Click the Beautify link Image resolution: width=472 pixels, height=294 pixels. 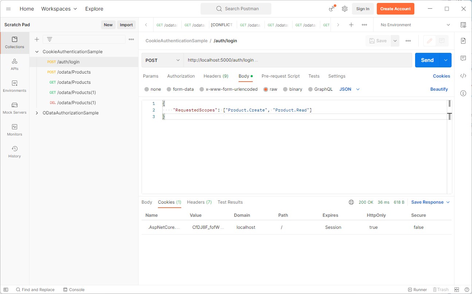(x=439, y=89)
